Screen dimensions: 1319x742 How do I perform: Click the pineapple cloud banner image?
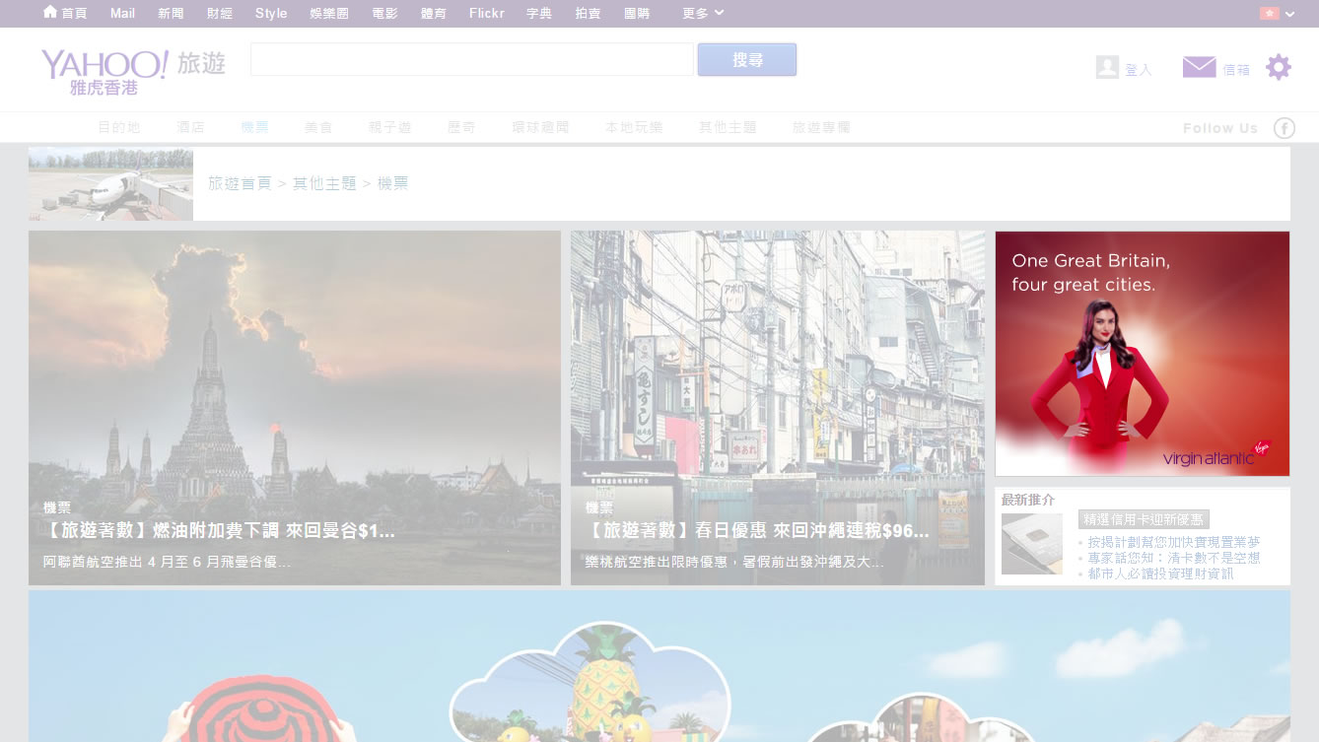pos(659,666)
